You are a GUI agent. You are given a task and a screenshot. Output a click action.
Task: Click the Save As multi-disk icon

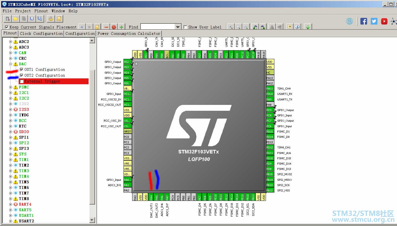click(40, 19)
